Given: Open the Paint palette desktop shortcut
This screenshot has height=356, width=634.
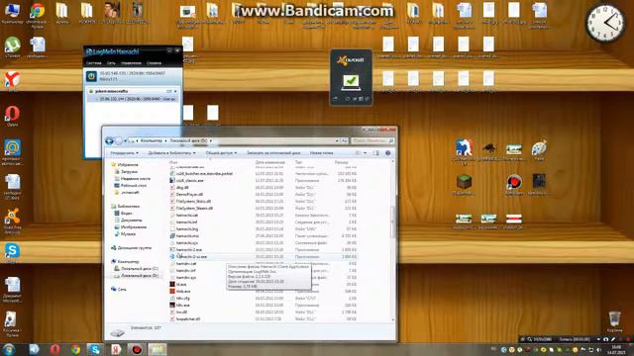Looking at the screenshot, I should click(539, 150).
